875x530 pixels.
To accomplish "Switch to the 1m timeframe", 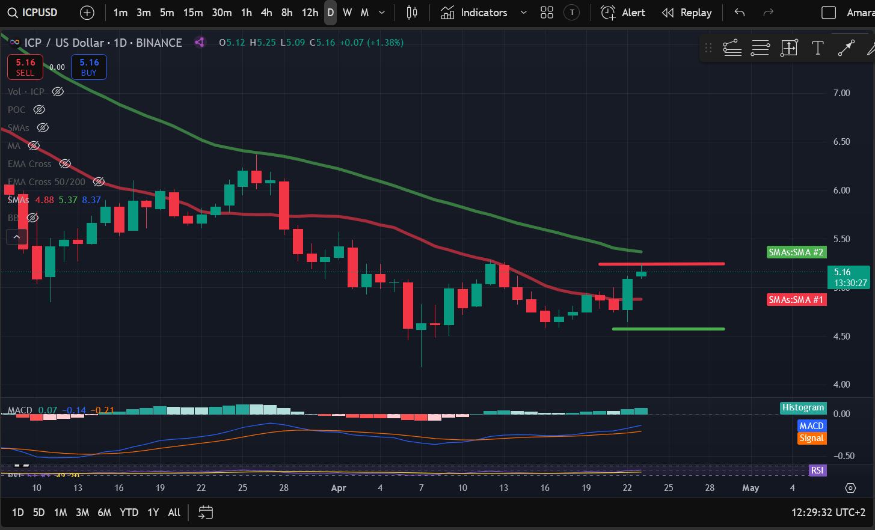I will (x=120, y=13).
